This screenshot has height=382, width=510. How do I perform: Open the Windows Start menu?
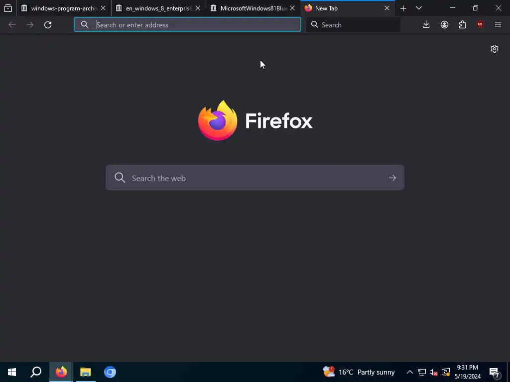[x=12, y=372]
